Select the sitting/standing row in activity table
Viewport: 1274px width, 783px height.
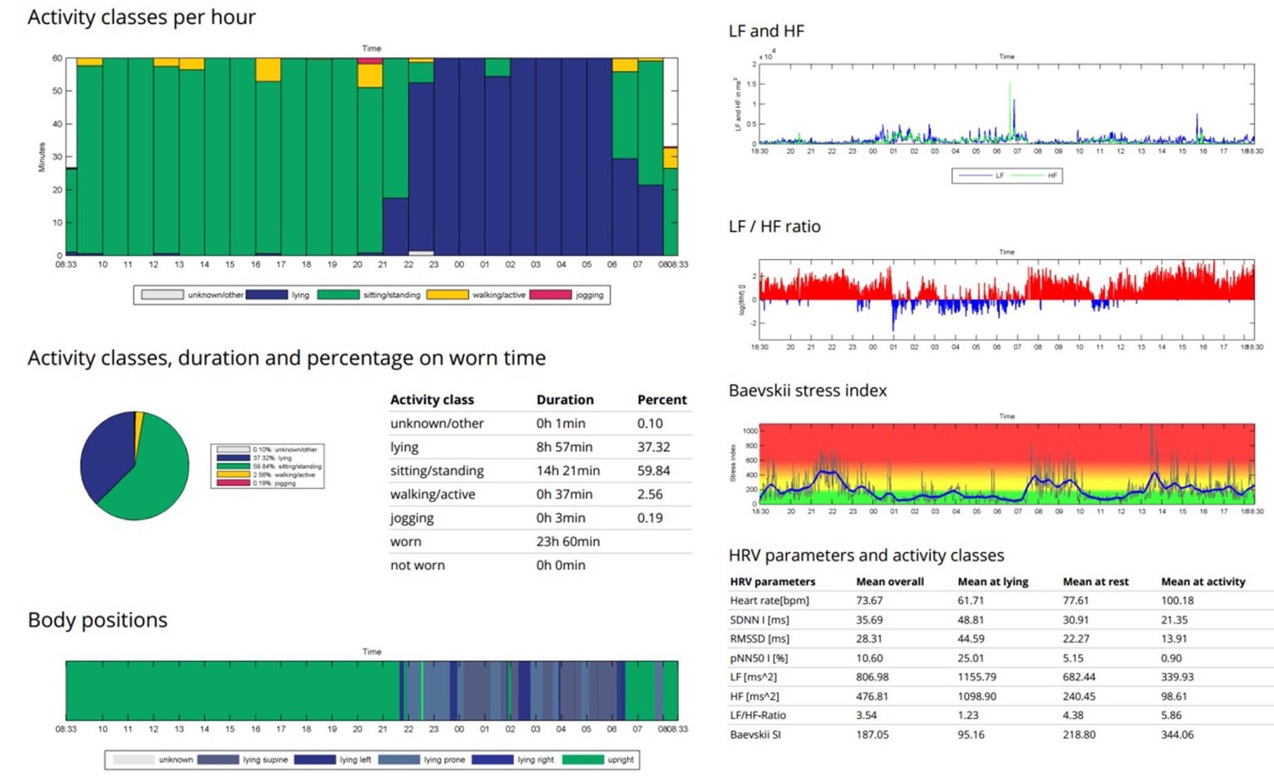437,470
